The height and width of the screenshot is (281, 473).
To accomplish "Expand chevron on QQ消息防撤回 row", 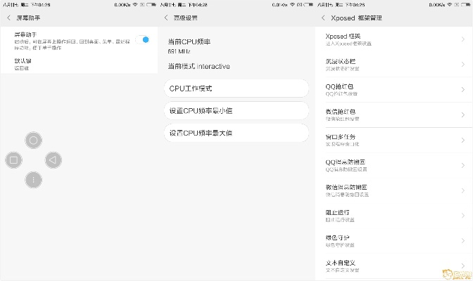I will point(462,165).
